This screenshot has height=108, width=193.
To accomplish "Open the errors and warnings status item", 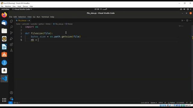I will point(17,103).
